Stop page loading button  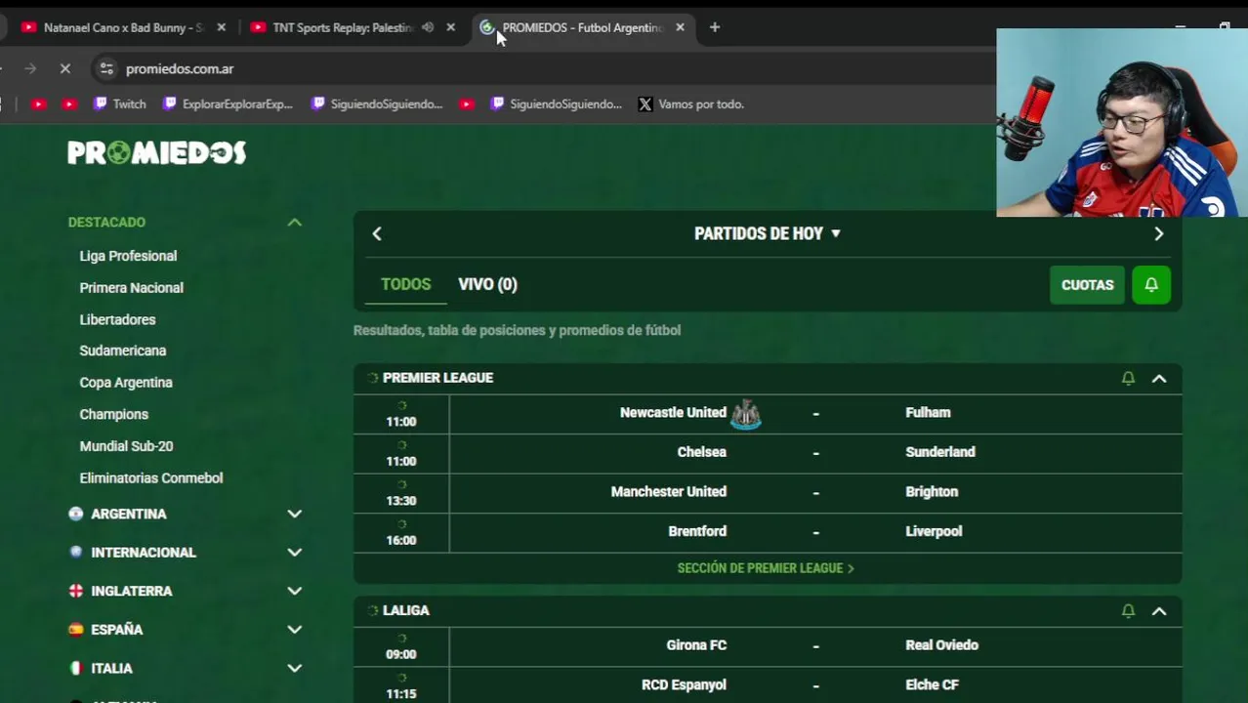pyautogui.click(x=65, y=68)
